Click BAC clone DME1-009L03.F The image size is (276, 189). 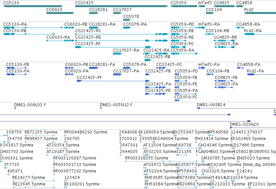point(15,108)
